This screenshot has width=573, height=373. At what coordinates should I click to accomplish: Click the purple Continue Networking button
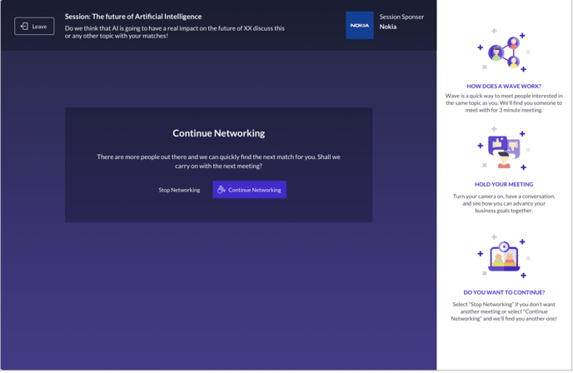coord(250,190)
